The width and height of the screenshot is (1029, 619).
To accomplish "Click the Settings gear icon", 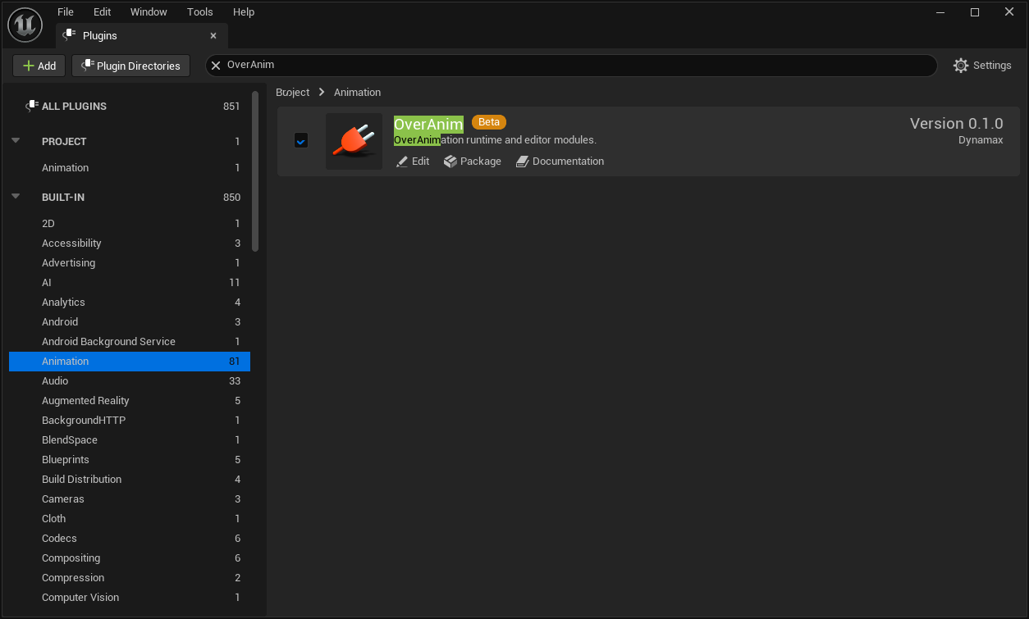I will pyautogui.click(x=961, y=66).
